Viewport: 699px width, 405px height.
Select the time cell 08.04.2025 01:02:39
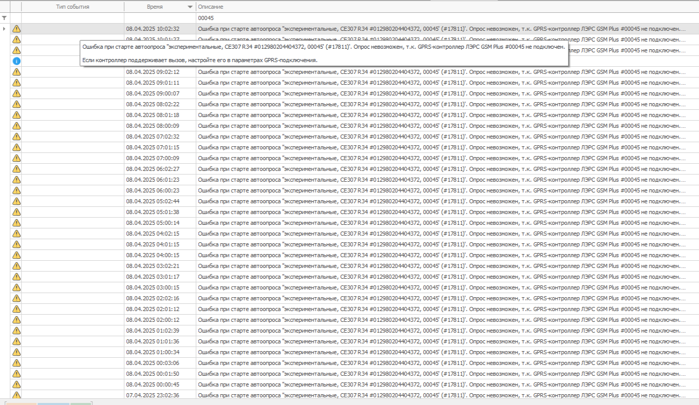click(160, 331)
